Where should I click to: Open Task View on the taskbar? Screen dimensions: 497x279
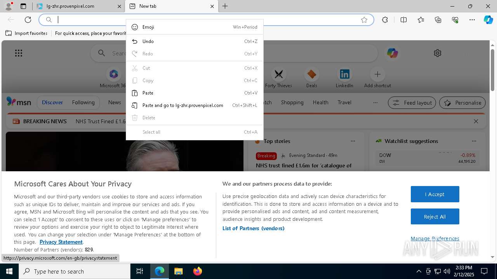[140, 271]
